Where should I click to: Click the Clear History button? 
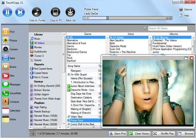pyautogui.click(x=140, y=134)
